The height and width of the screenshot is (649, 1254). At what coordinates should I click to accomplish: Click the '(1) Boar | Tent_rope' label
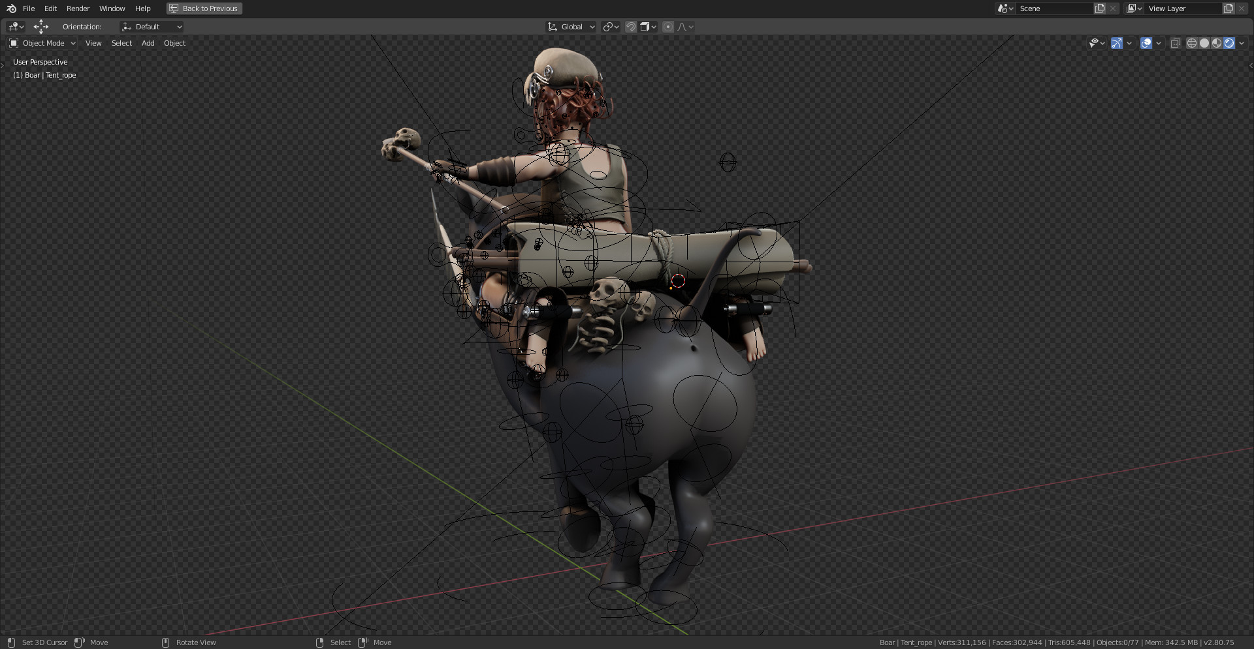(44, 75)
